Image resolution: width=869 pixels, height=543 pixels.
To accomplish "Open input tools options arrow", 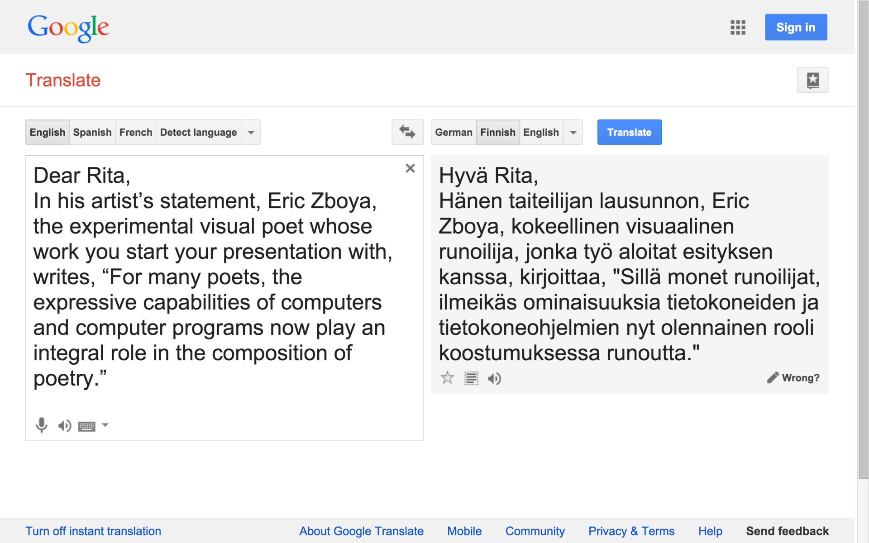I will click(105, 425).
